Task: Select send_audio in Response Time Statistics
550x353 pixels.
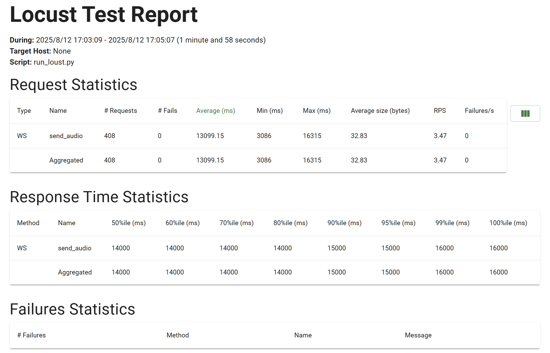Action: (75, 248)
